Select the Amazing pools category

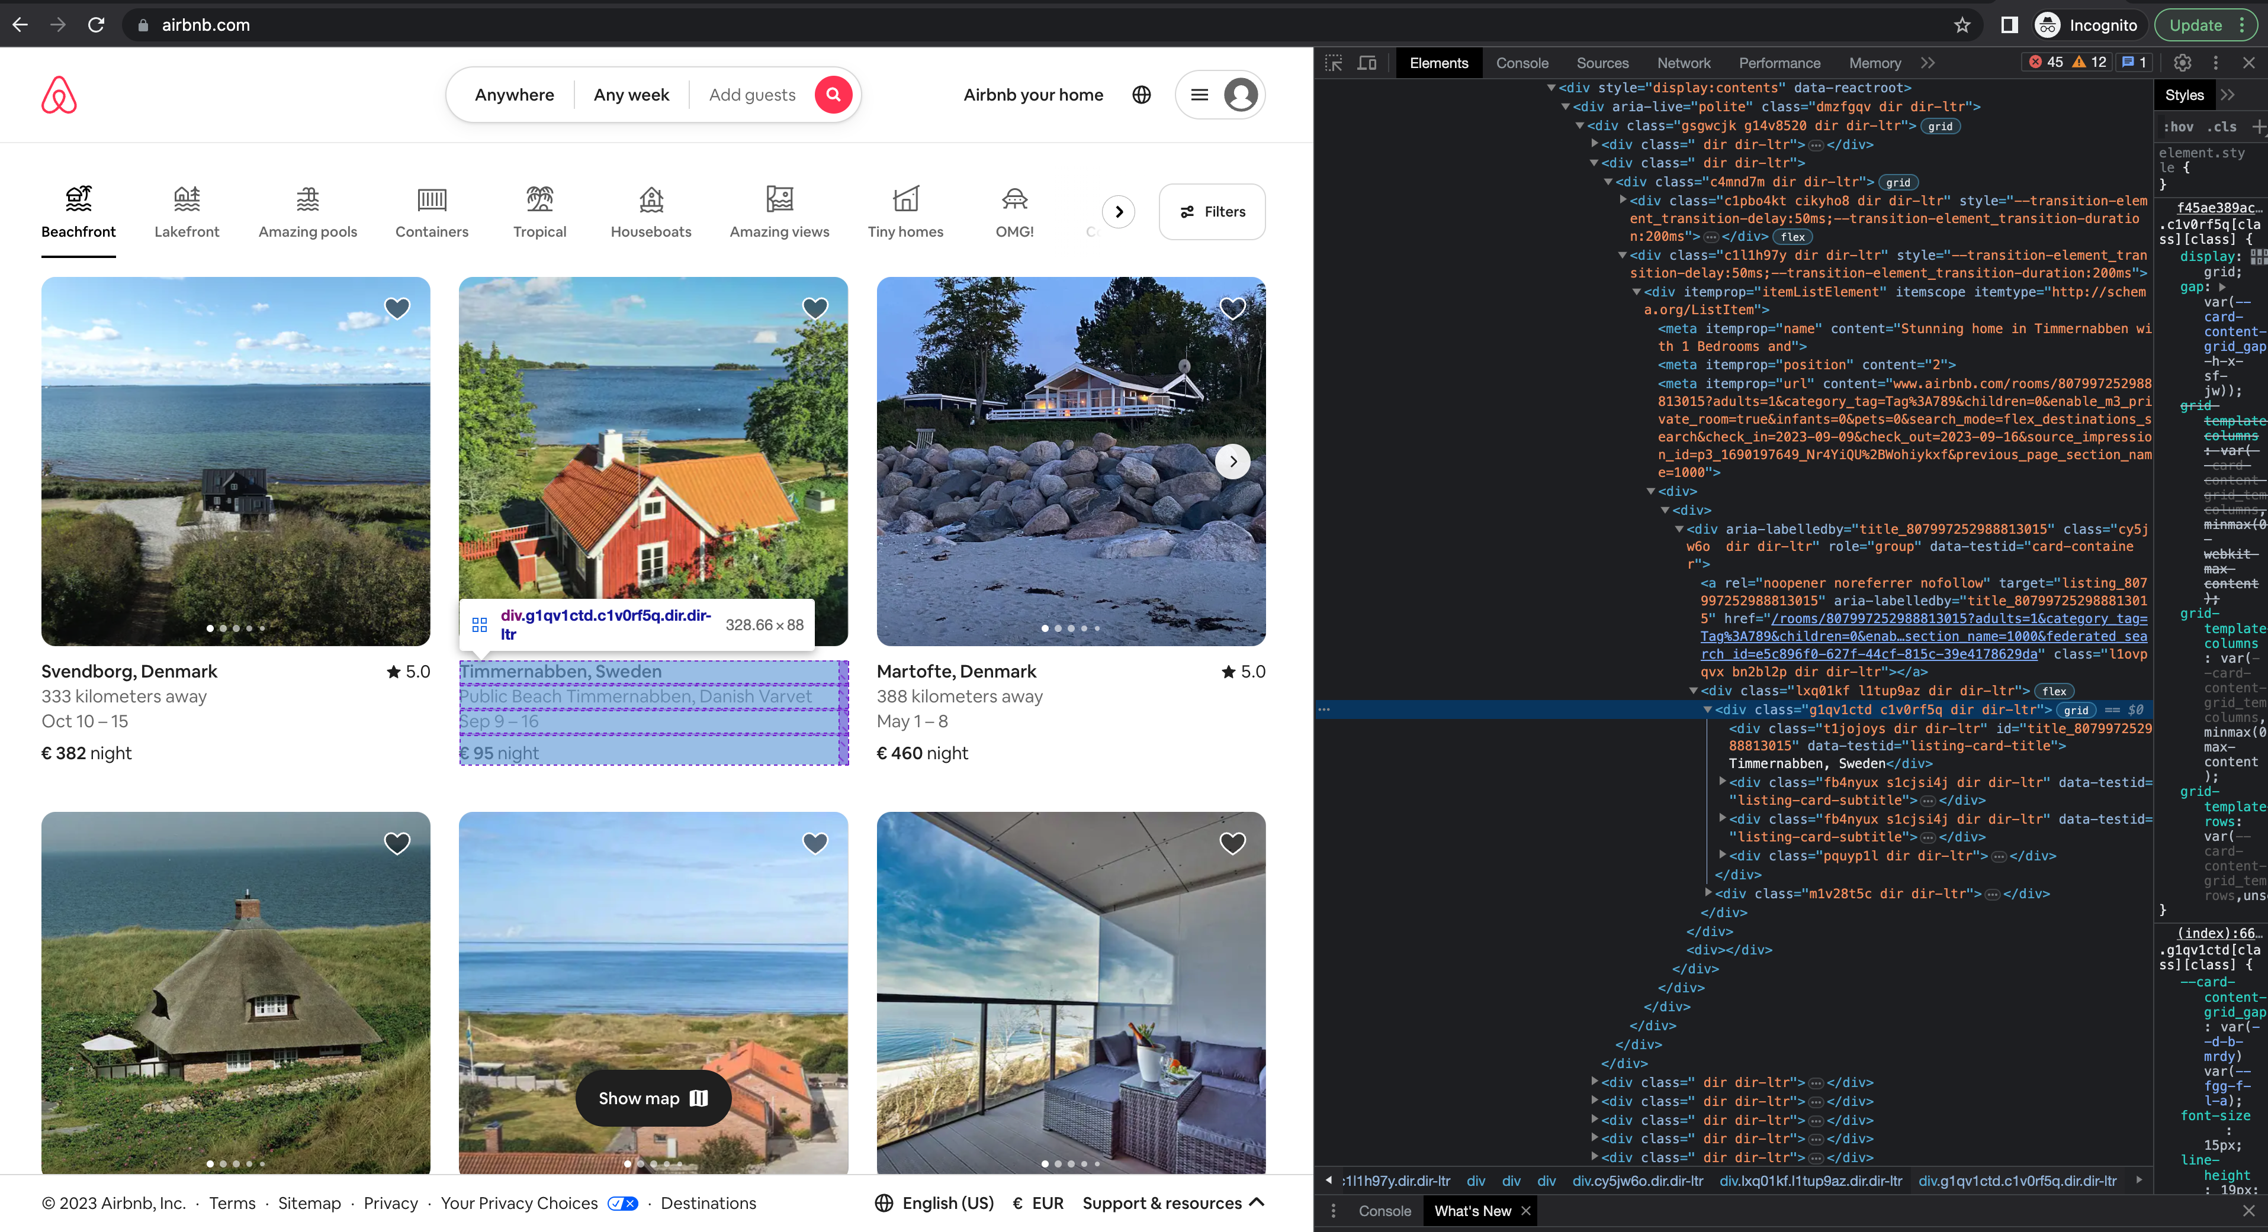(x=307, y=212)
